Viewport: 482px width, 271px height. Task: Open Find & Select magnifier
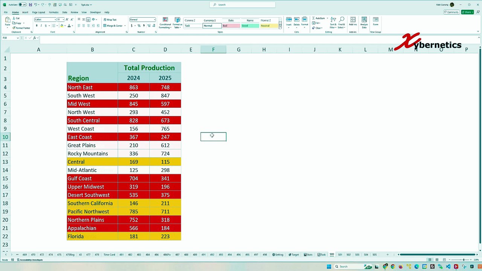[x=342, y=23]
